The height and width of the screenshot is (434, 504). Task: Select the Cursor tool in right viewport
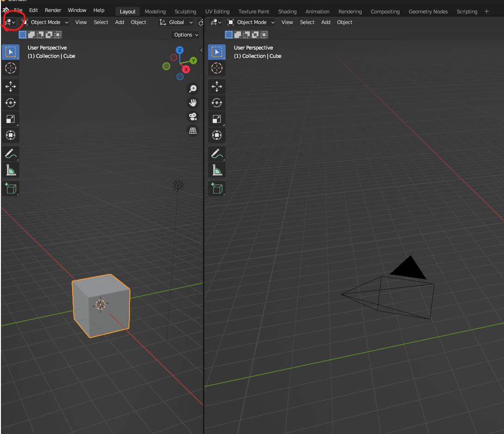[217, 68]
